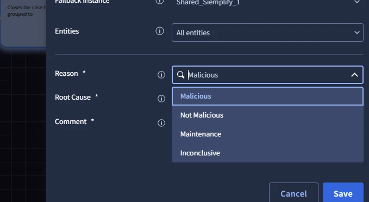This screenshot has width=369, height=202.
Task: Click the magnifier icon in Reason field
Action: tap(180, 75)
